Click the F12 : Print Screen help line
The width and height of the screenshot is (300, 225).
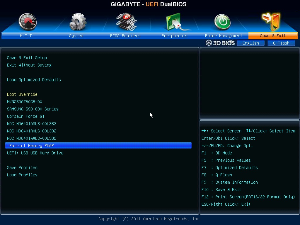(248, 197)
